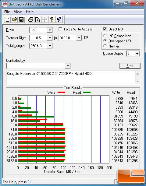Close the ATTO Disk Benchmark window
This screenshot has height=186, width=146.
pos(137,3)
